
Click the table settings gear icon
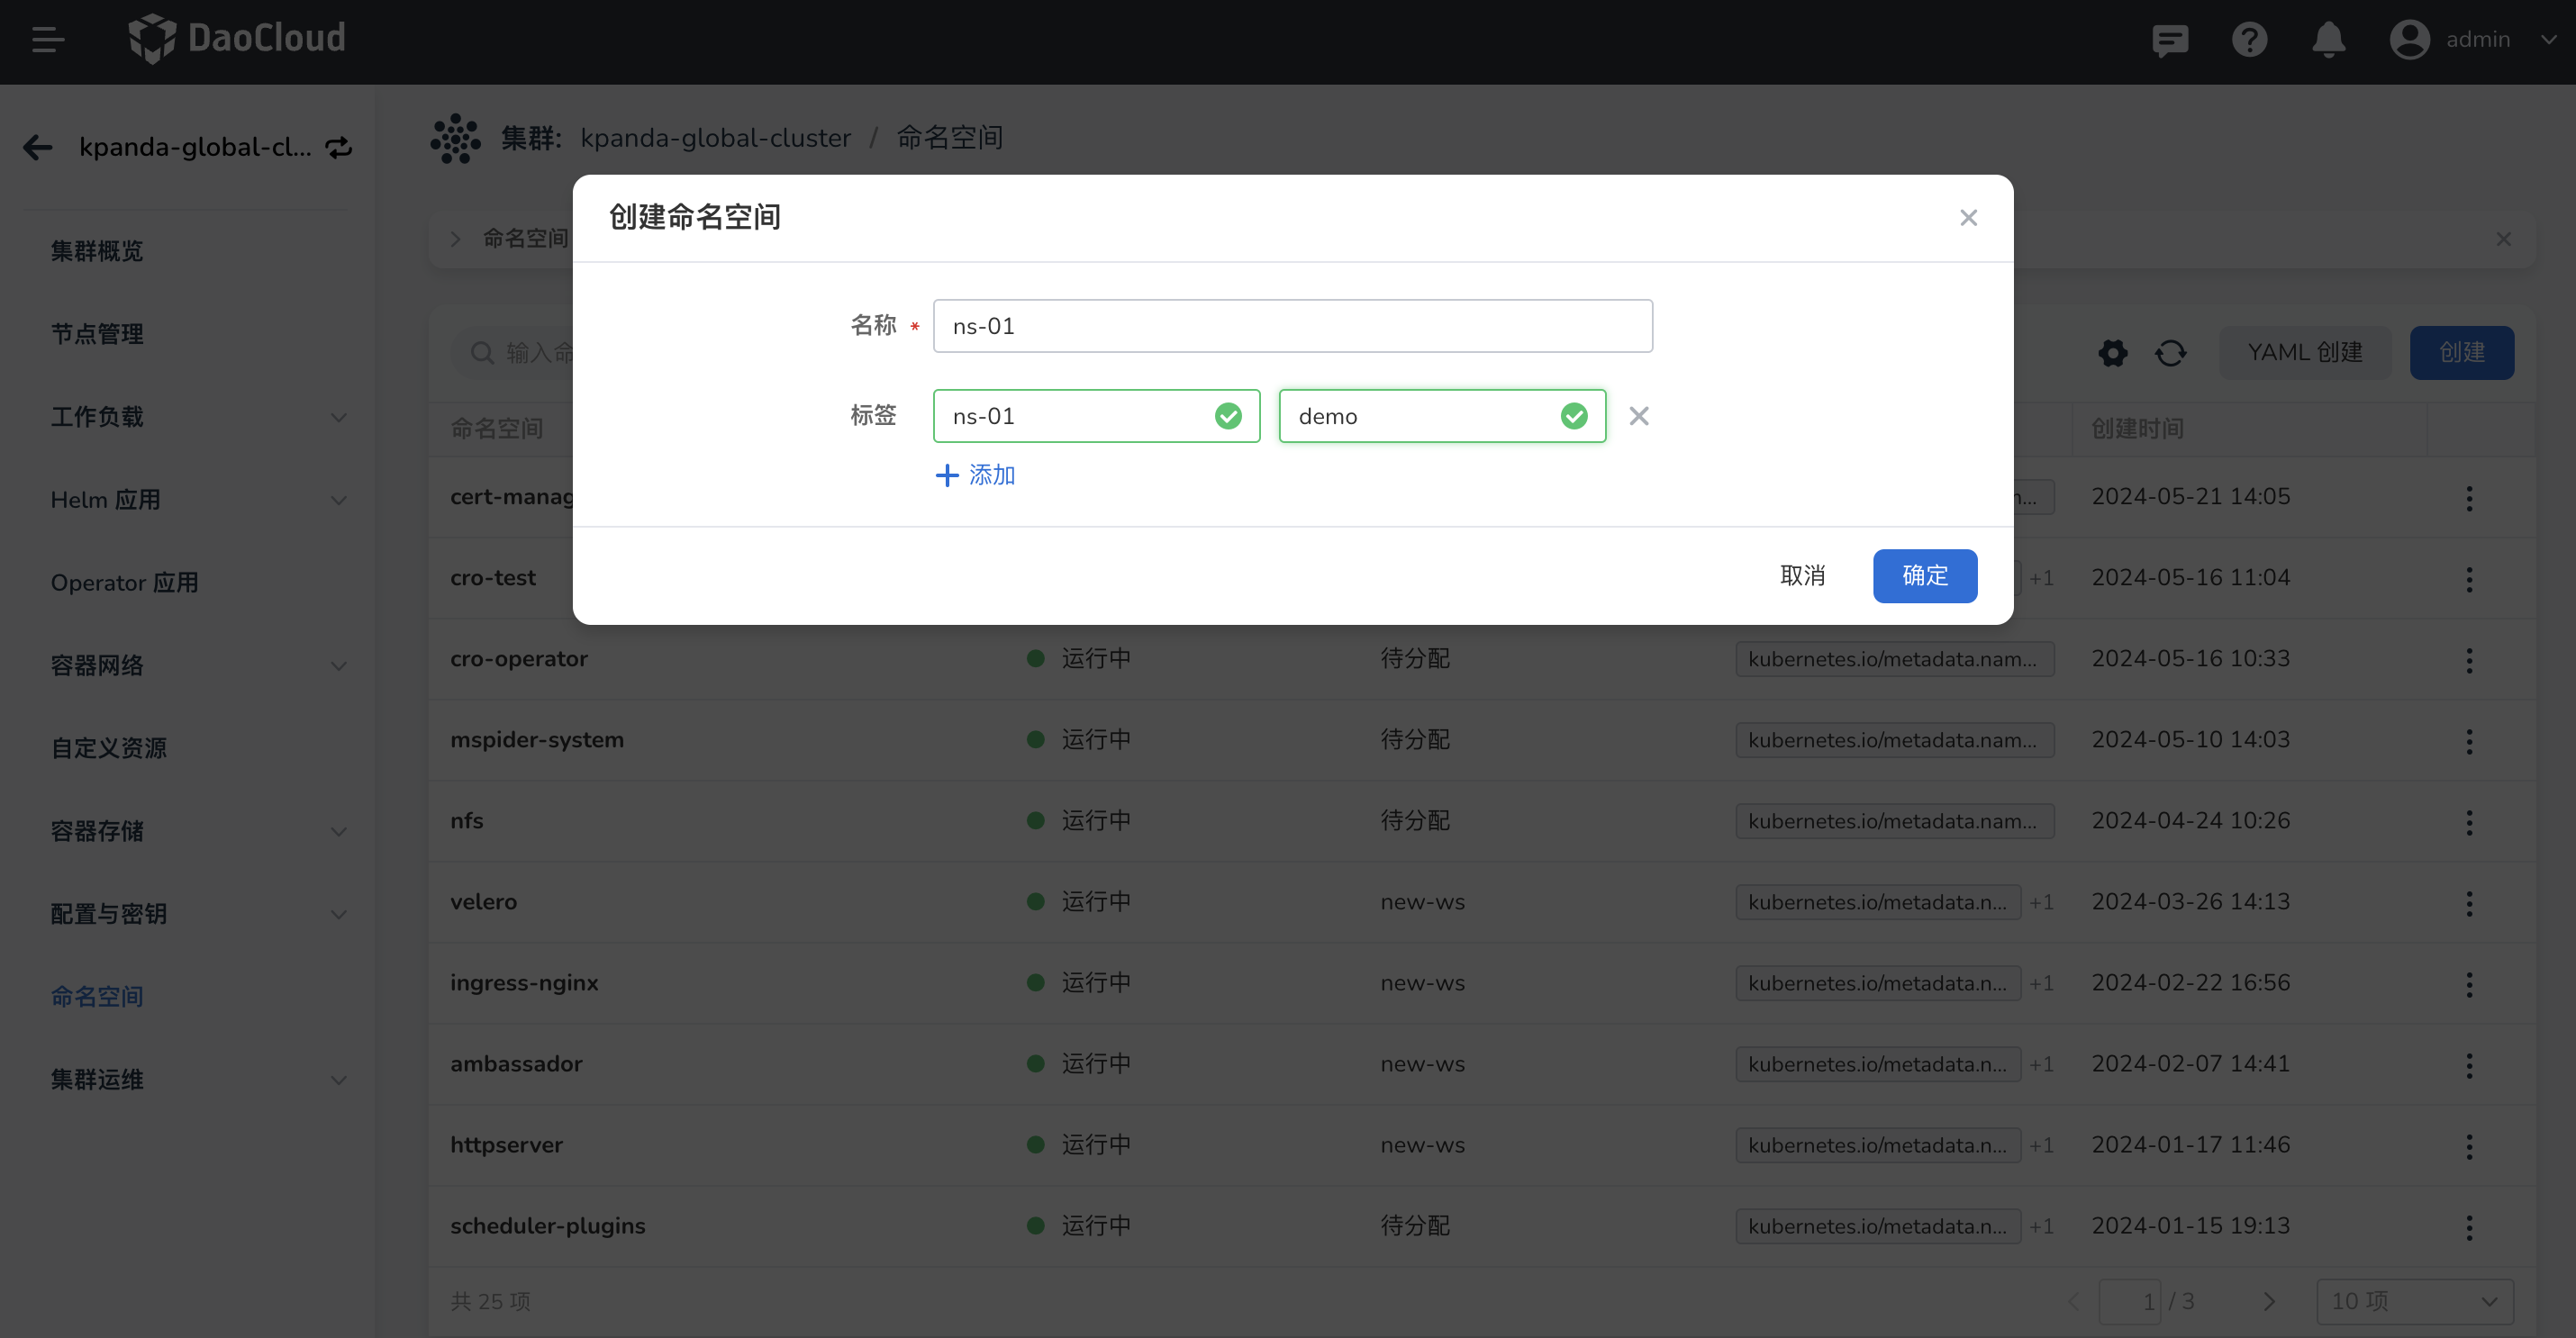[x=2112, y=353]
